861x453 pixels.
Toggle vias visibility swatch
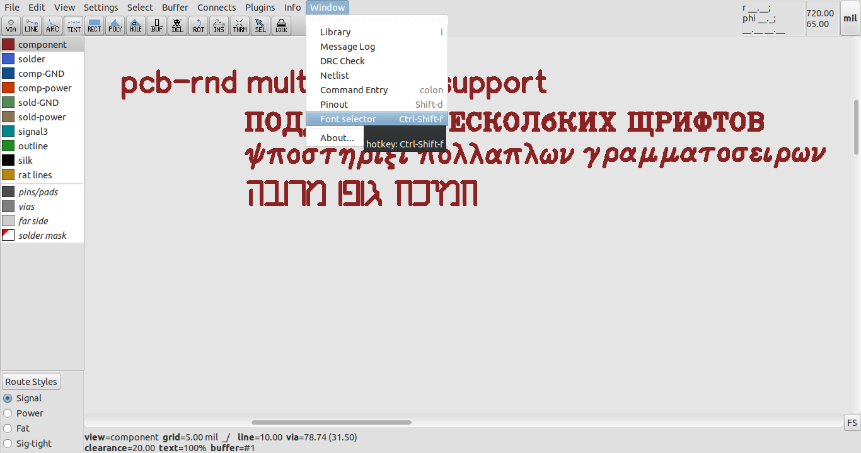pos(8,207)
